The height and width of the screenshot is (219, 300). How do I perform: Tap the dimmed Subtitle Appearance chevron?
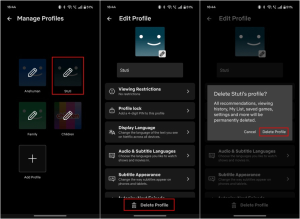[x=288, y=179]
